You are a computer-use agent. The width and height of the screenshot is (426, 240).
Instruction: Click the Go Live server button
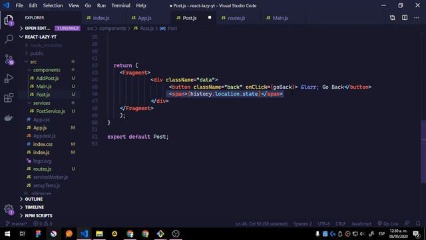pyautogui.click(x=387, y=224)
